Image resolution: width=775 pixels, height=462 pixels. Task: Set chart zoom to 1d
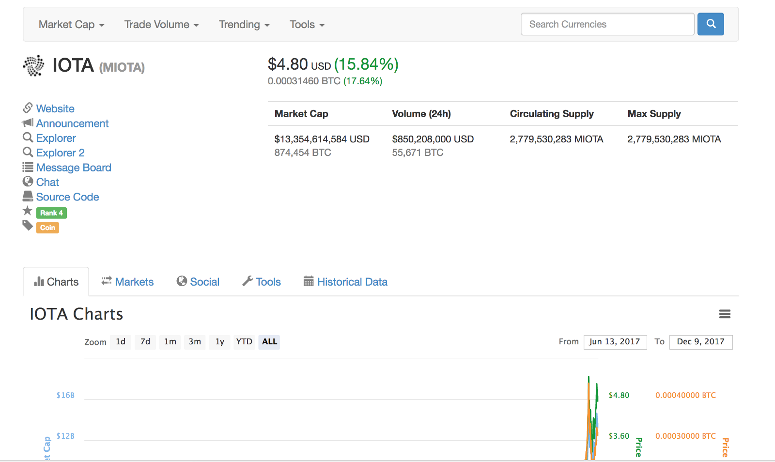121,342
